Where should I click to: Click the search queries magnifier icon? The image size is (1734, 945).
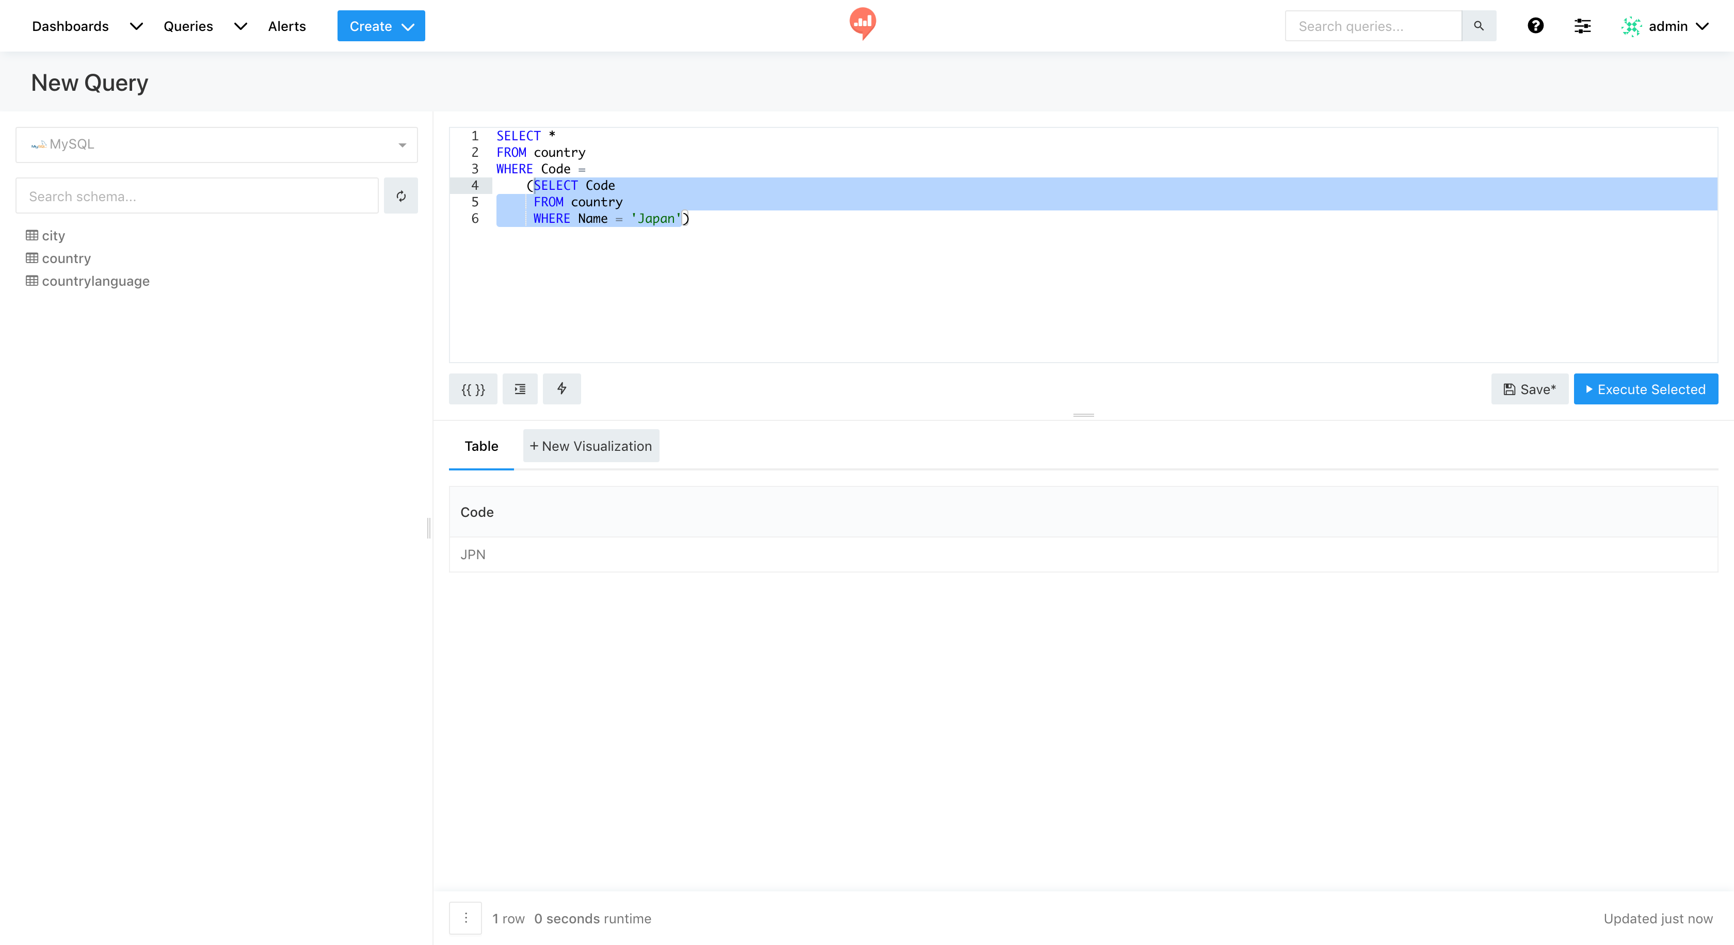[1478, 26]
